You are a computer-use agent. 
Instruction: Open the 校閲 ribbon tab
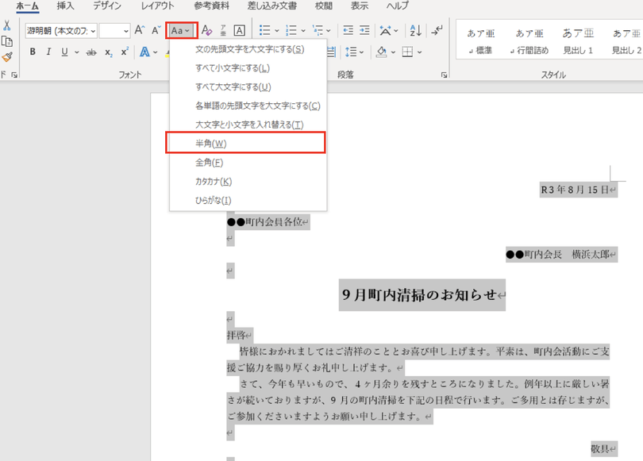point(325,6)
